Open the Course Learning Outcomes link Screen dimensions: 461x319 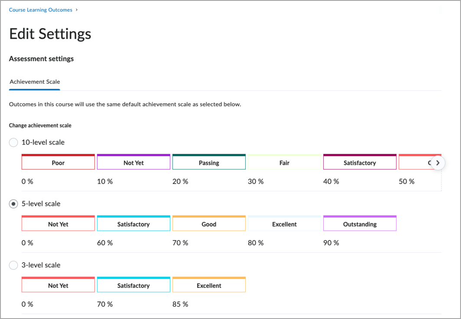[40, 10]
